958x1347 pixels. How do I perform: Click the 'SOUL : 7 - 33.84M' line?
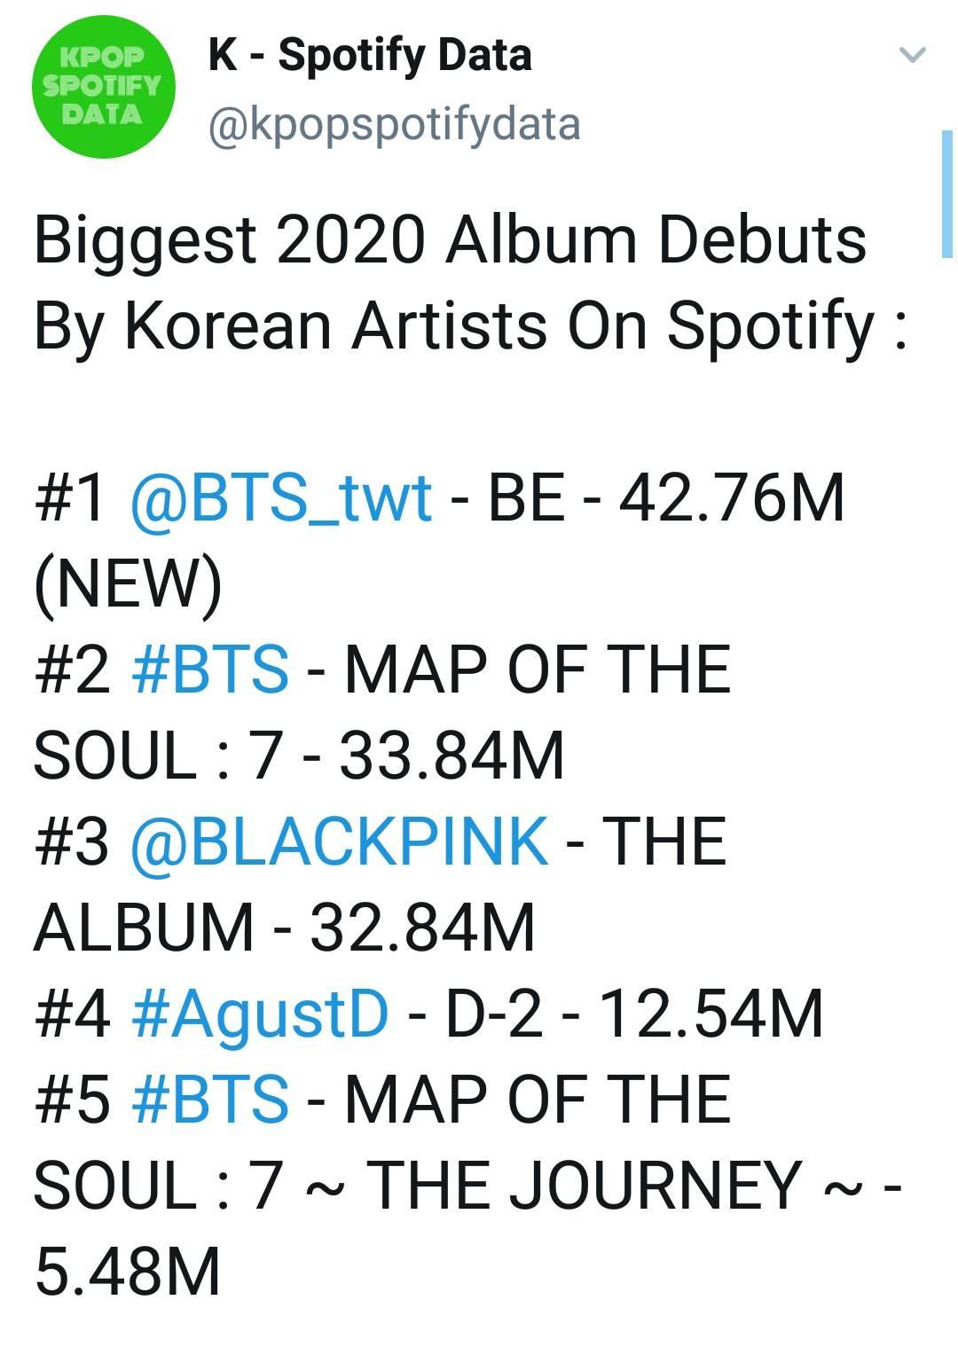click(x=299, y=756)
